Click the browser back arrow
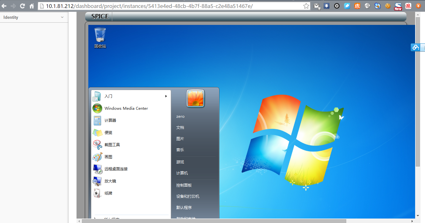Screen dimensions: 425x223 (x=4, y=6)
